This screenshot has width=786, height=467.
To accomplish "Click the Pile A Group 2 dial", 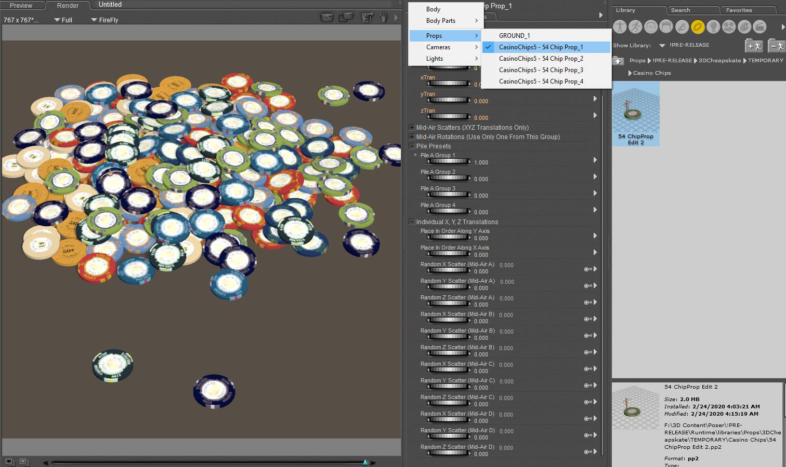I will 449,178.
